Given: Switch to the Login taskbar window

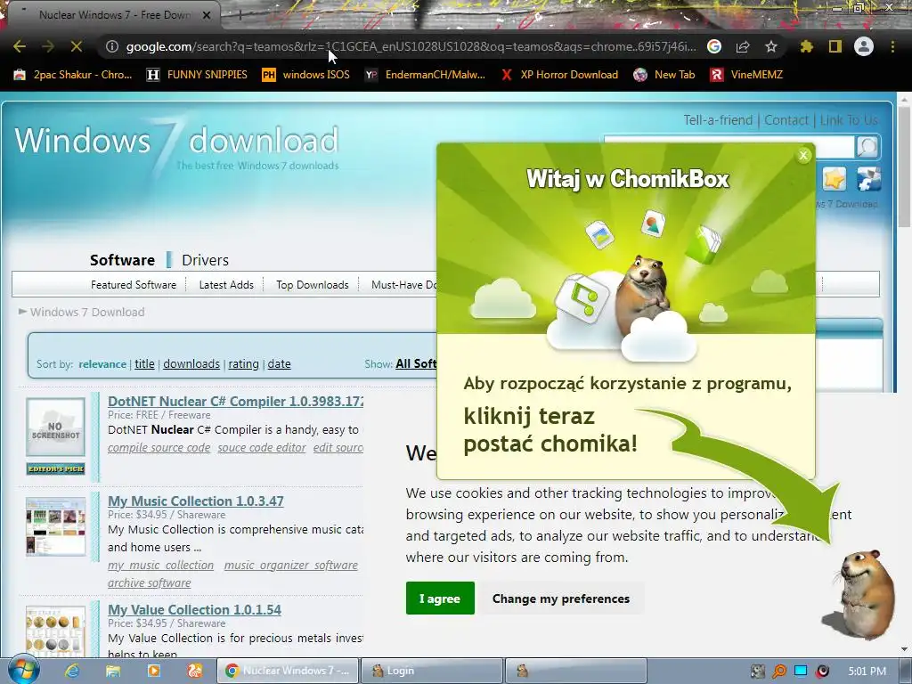Looking at the screenshot, I should (432, 671).
